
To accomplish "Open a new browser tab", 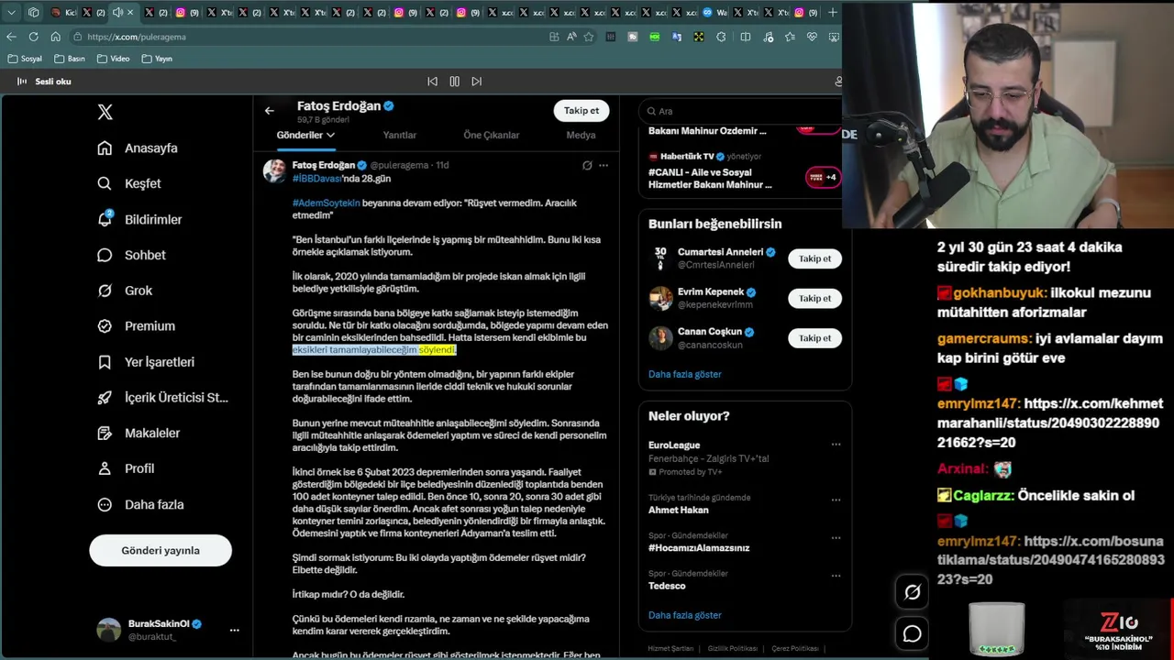I will point(832,13).
